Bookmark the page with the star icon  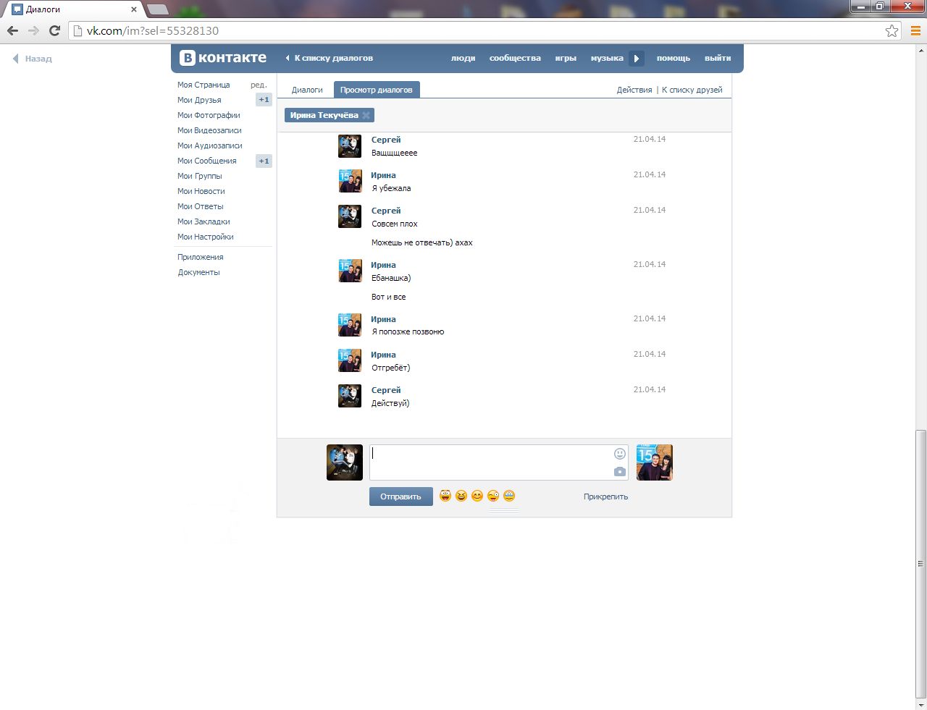coord(892,30)
